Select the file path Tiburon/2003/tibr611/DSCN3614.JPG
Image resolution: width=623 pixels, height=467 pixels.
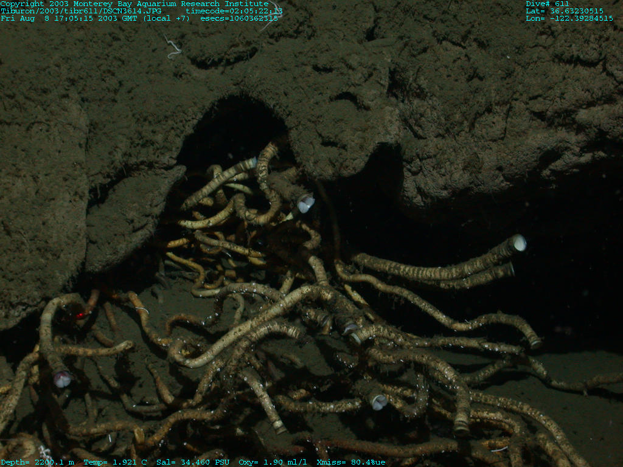(81, 11)
